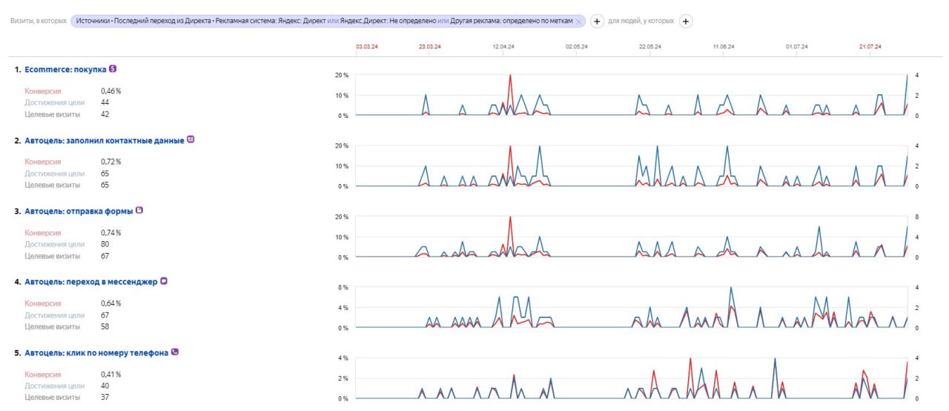
Task: Click the messenger icon beside 'переход в мессенджер'
Action: coord(164,281)
